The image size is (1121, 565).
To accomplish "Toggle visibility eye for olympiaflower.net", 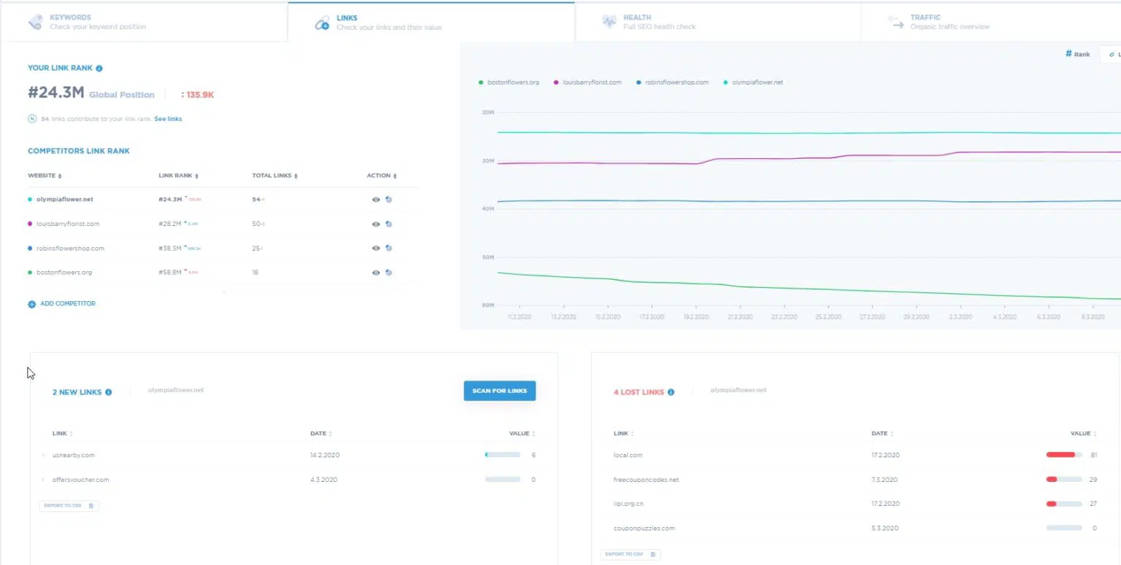I will [376, 199].
